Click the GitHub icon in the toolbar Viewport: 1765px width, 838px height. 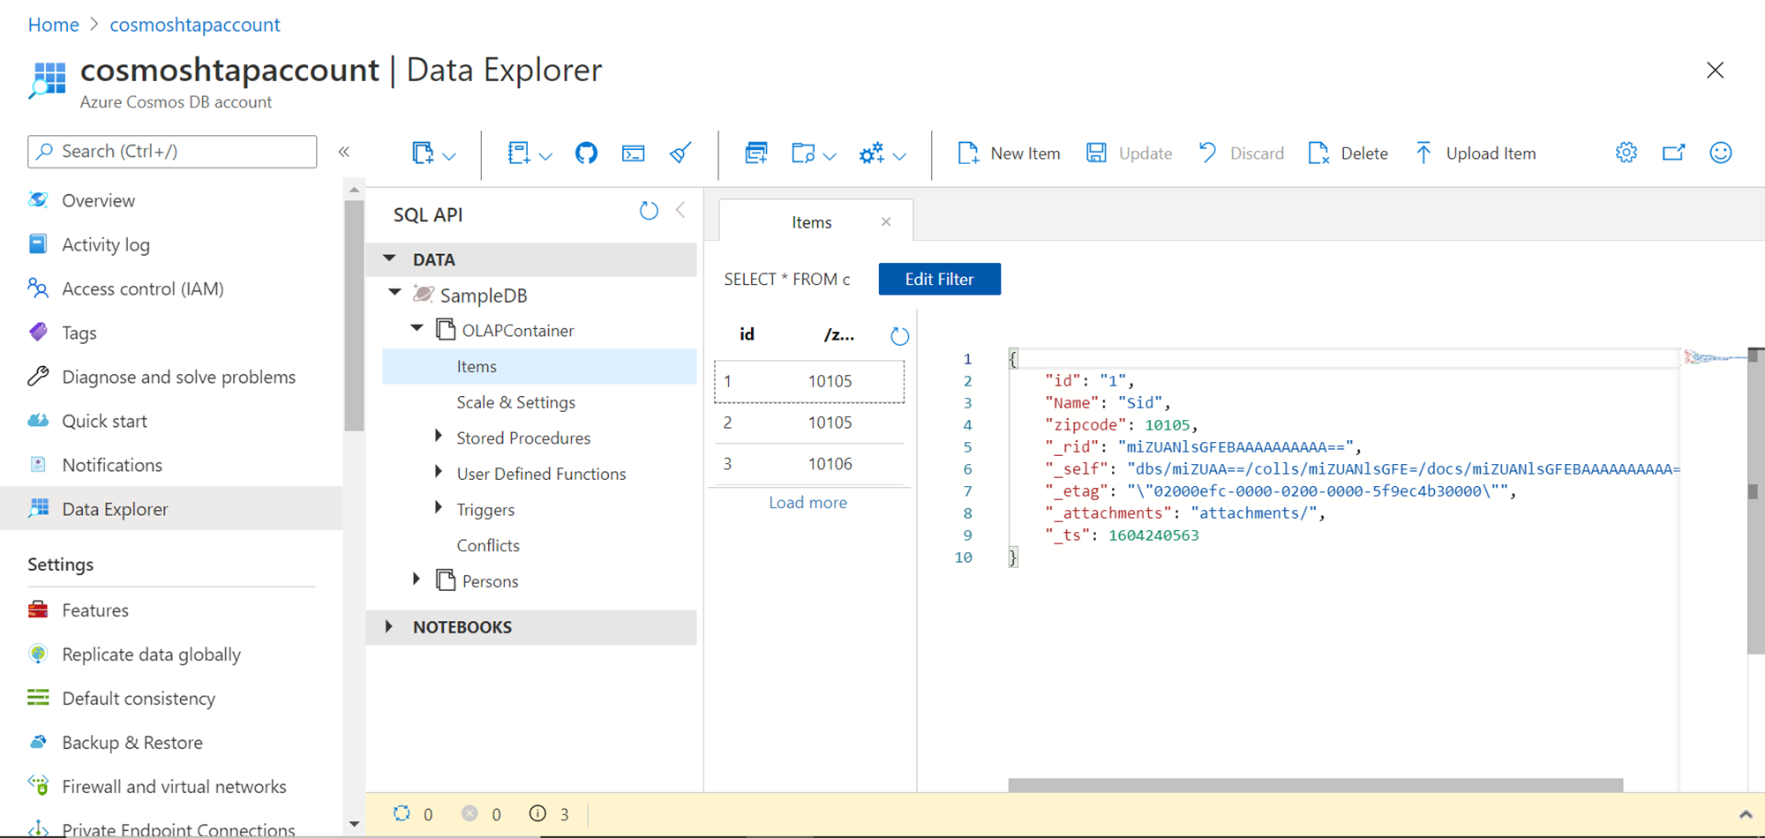(x=586, y=153)
